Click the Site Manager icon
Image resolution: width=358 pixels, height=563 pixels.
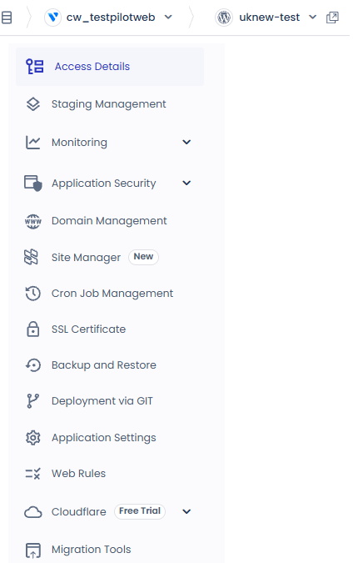point(31,257)
